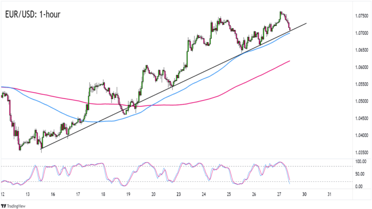Select the 1.07500 price axis label
The image size is (372, 209).
361,16
